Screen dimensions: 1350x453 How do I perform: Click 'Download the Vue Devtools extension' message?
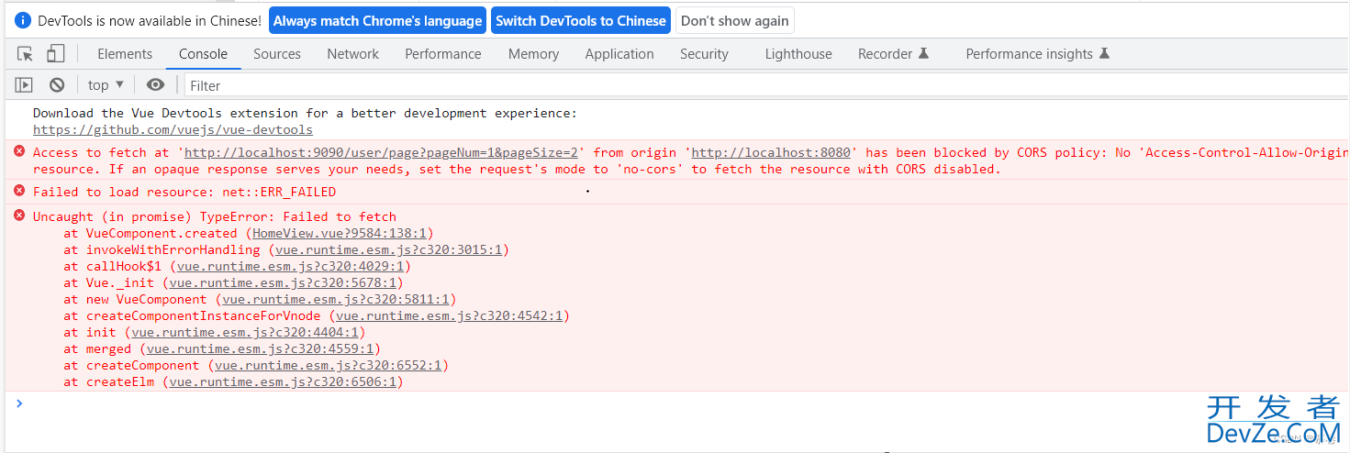point(306,113)
